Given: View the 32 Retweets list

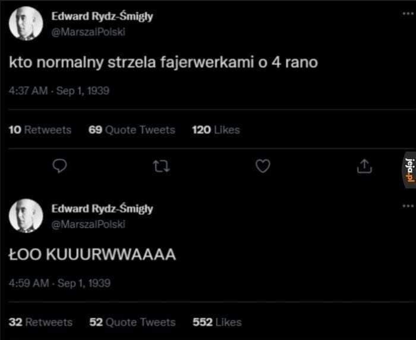Looking at the screenshot, I should pyautogui.click(x=41, y=322).
